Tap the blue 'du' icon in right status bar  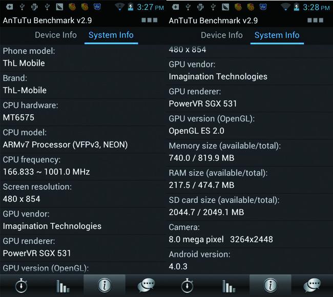(263, 7)
